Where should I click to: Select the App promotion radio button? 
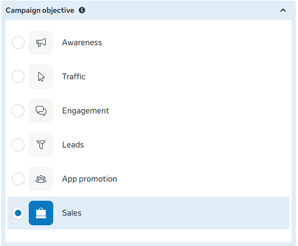tap(18, 179)
